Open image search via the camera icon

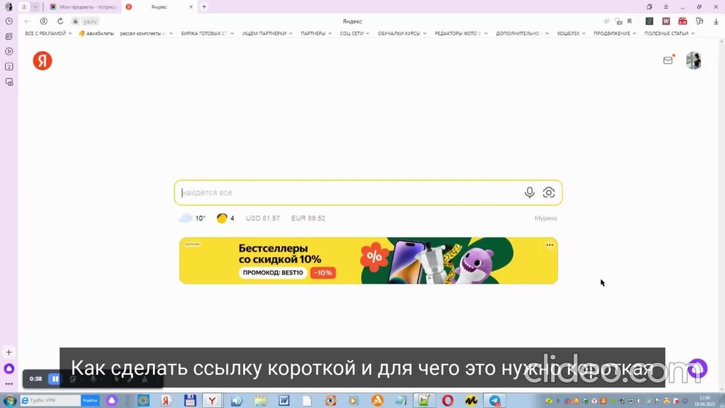548,192
